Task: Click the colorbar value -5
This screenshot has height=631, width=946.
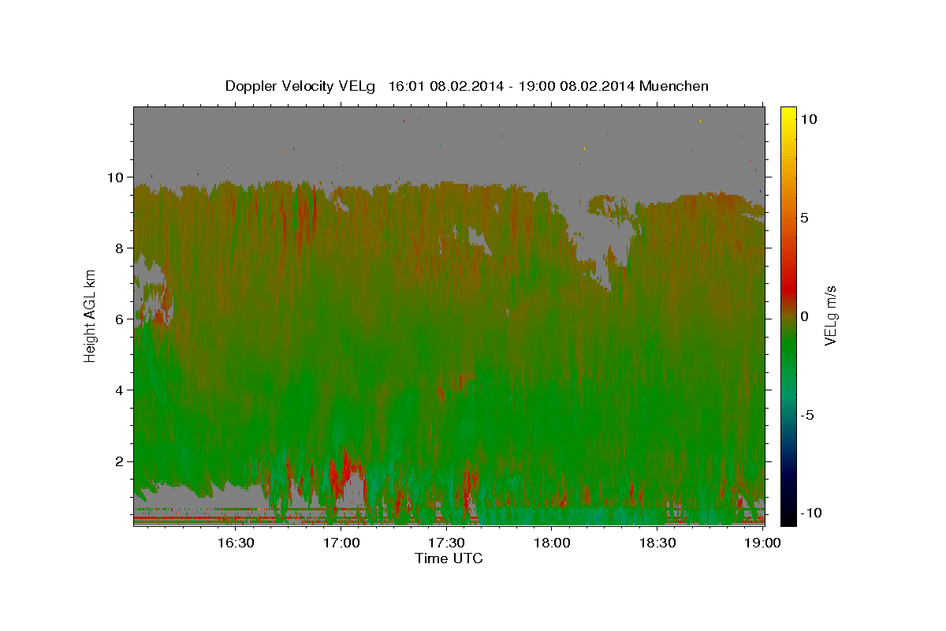Action: 808,415
